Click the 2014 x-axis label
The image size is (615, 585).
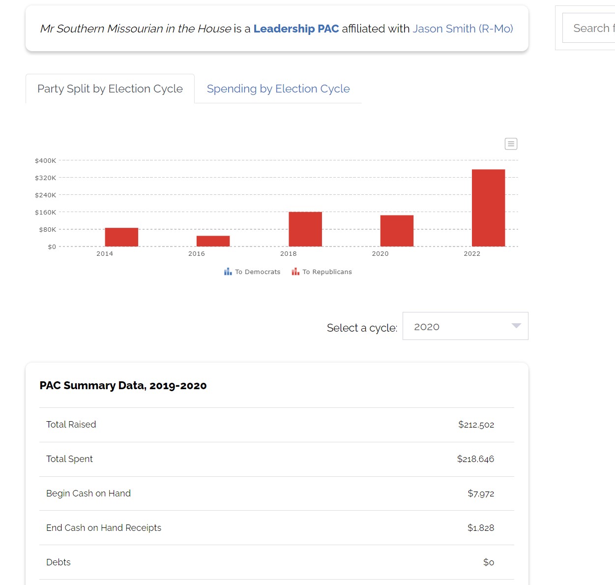[x=105, y=254]
